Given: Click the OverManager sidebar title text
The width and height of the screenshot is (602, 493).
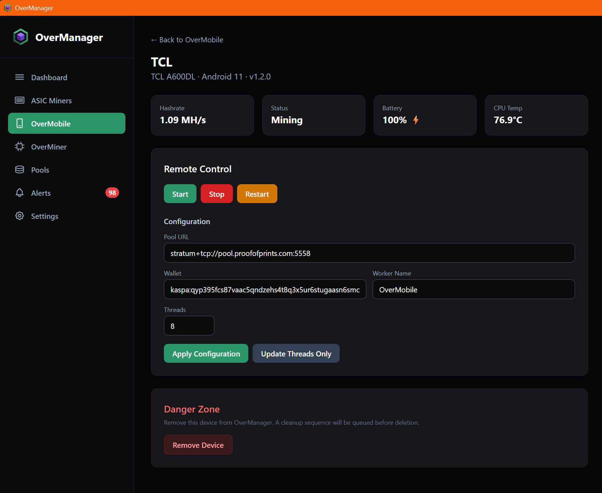Looking at the screenshot, I should pyautogui.click(x=69, y=37).
